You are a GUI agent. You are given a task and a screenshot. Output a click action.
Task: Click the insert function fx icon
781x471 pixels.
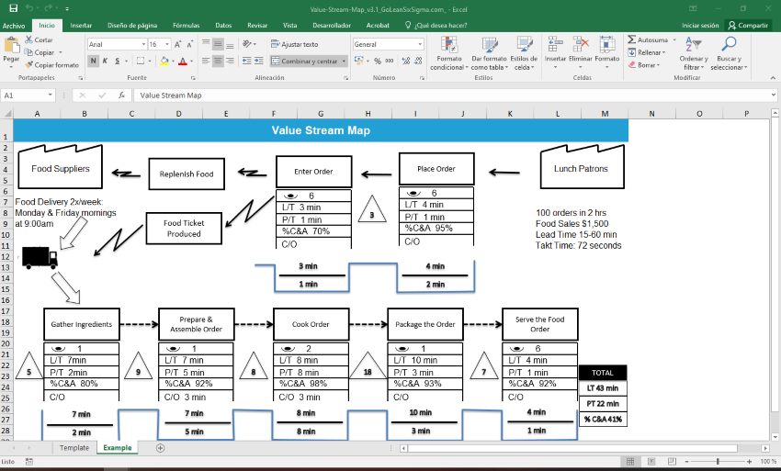coord(121,95)
